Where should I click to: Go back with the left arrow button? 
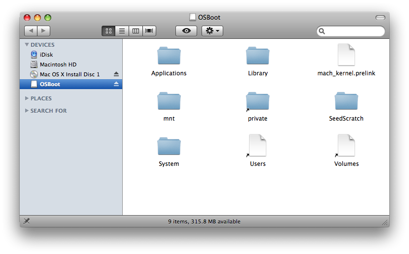[31, 31]
